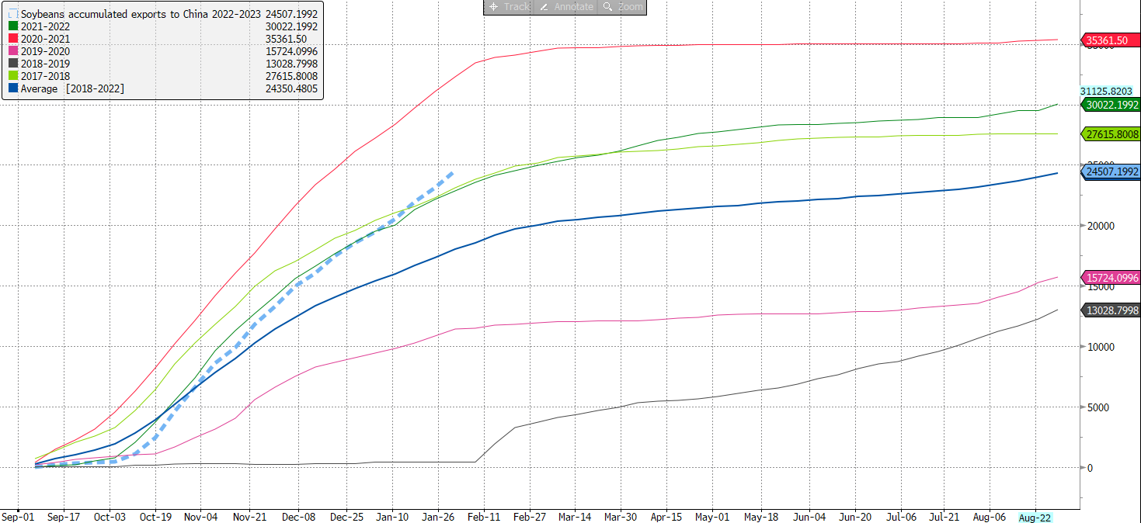Click the Zoom magnifier icon
The width and height of the screenshot is (1141, 523).
pyautogui.click(x=607, y=6)
